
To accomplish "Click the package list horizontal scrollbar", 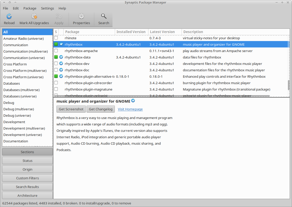I will [x=162, y=96].
